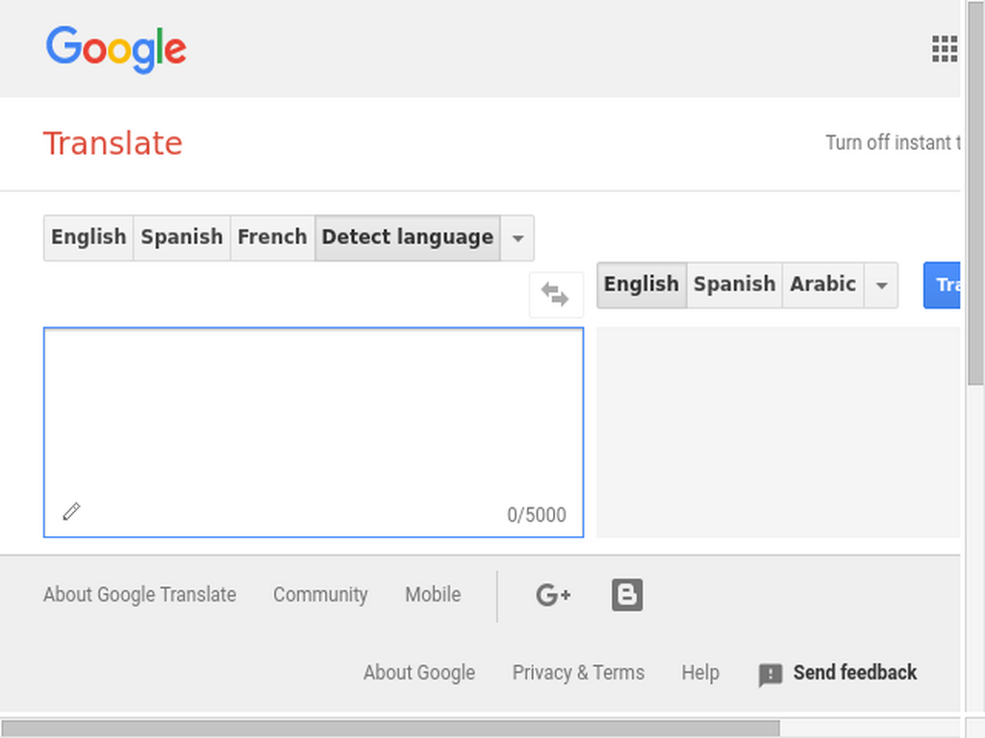Screen dimensions: 985x738
Task: Open the About Google Translate link
Action: [139, 594]
